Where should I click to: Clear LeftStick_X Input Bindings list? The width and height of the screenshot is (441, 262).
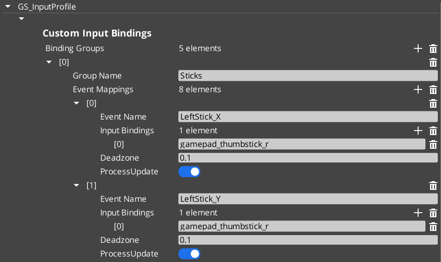tap(433, 131)
